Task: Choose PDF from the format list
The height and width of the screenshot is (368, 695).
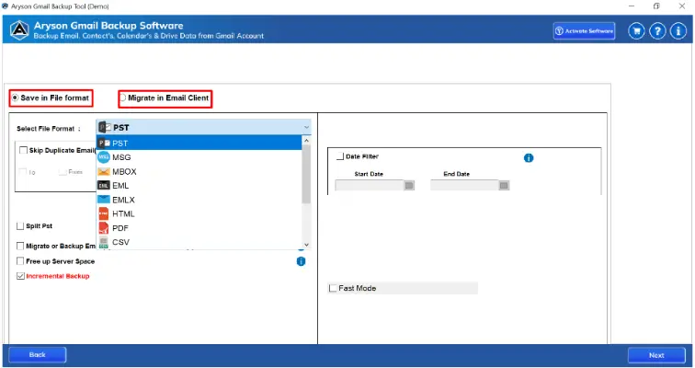Action: (x=199, y=228)
